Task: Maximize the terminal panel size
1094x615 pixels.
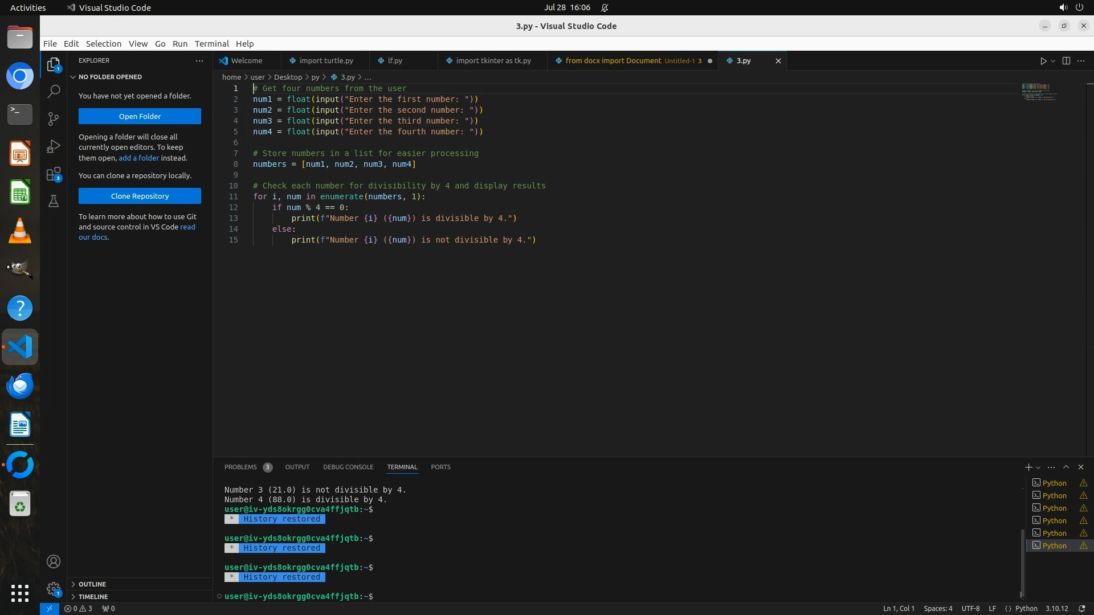Action: pos(1066,467)
